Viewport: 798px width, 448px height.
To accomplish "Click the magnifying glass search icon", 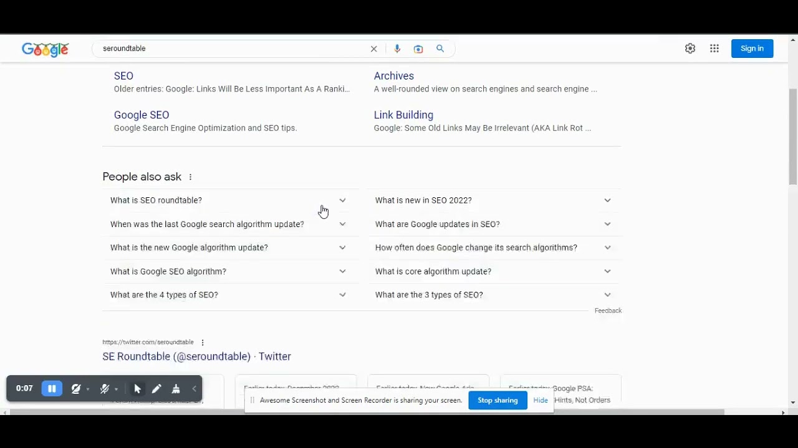I will tap(440, 49).
